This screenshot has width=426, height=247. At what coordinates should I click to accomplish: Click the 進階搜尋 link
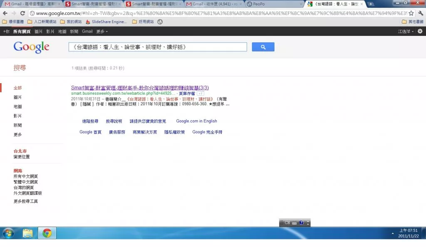tap(90, 121)
